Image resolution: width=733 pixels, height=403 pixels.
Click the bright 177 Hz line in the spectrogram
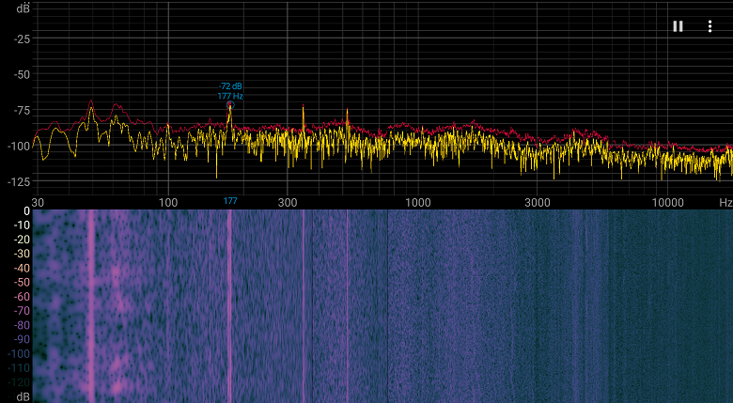tap(229, 306)
